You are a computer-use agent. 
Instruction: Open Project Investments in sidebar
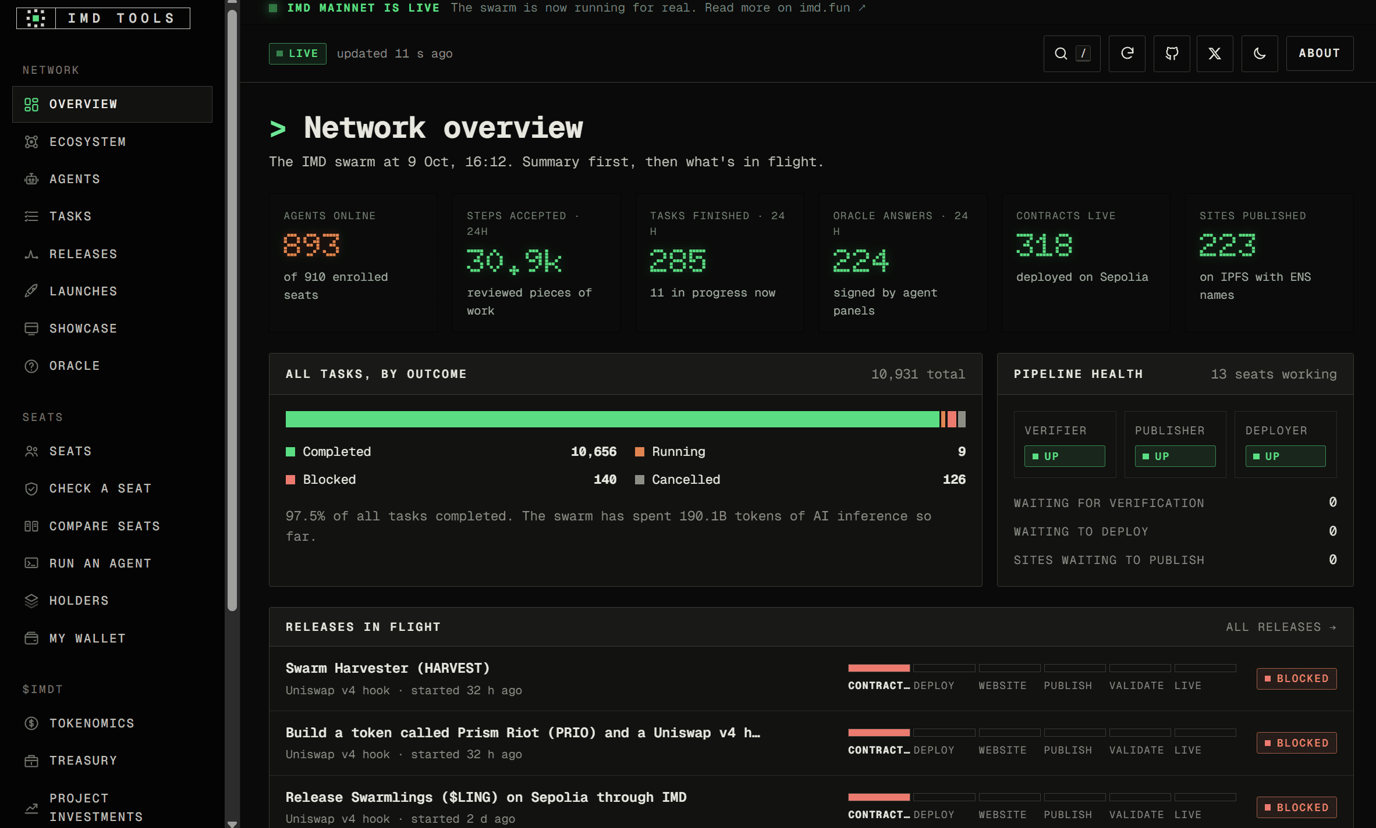(112, 808)
